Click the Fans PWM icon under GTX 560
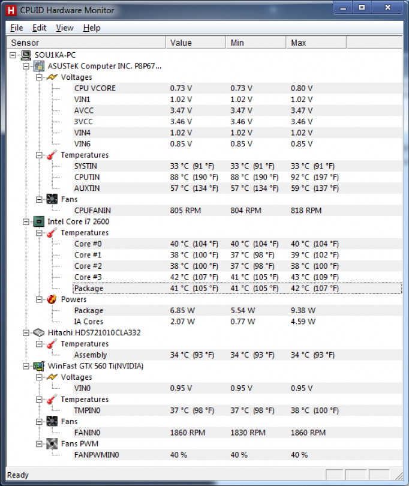Viewport: 409px width, 486px height. pos(52,444)
